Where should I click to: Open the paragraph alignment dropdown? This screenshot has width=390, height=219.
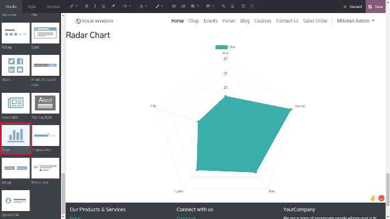[x=194, y=6]
